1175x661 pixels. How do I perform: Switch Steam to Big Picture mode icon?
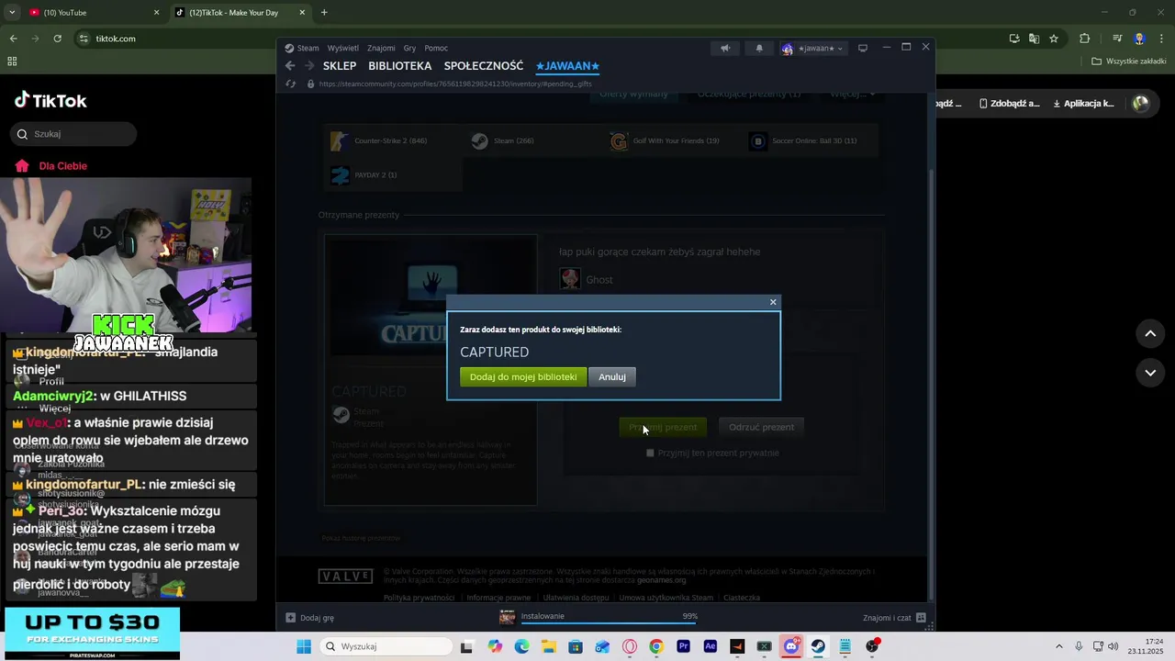[863, 49]
